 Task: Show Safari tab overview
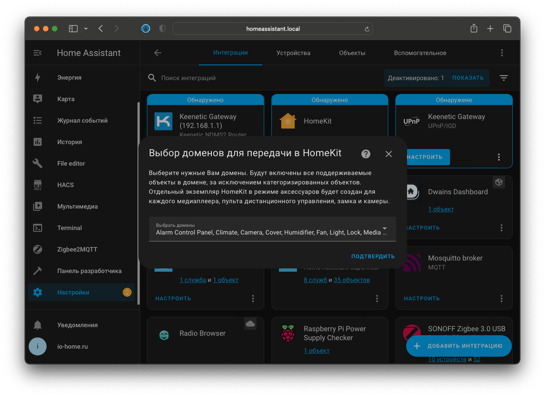click(507, 29)
